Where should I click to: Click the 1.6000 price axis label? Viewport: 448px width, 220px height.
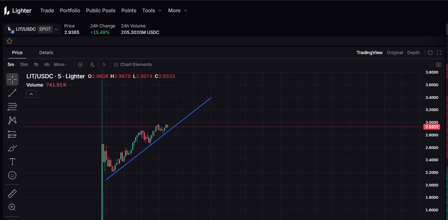pos(432,210)
